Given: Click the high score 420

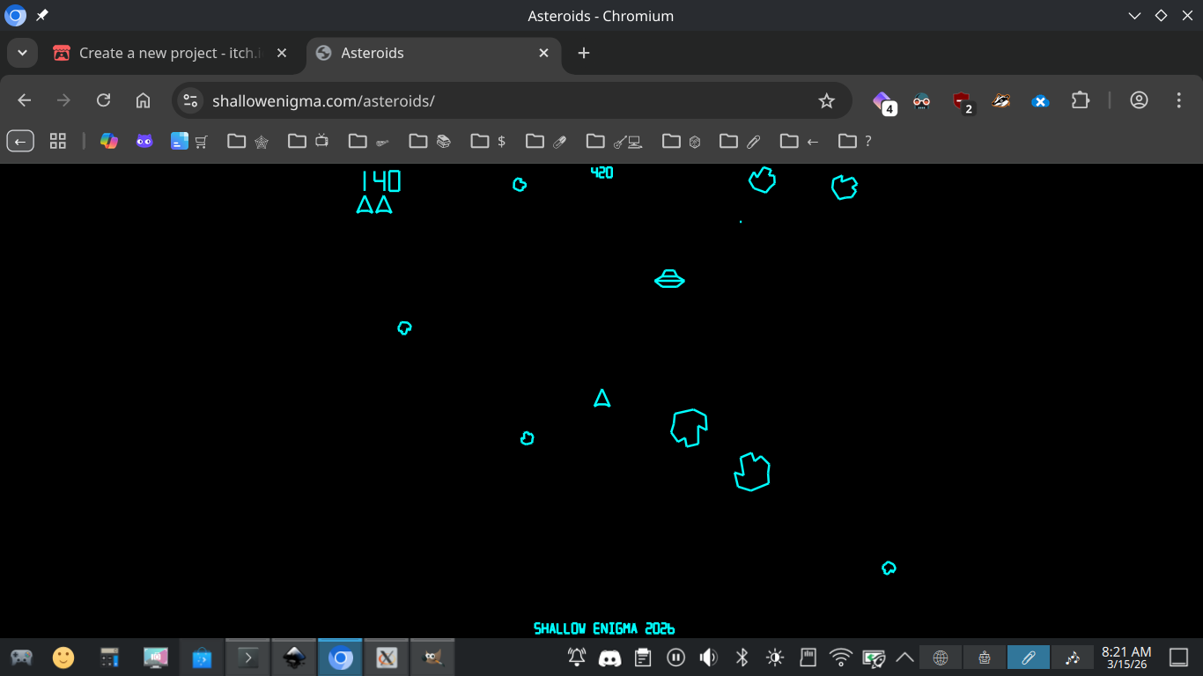Looking at the screenshot, I should tap(601, 173).
